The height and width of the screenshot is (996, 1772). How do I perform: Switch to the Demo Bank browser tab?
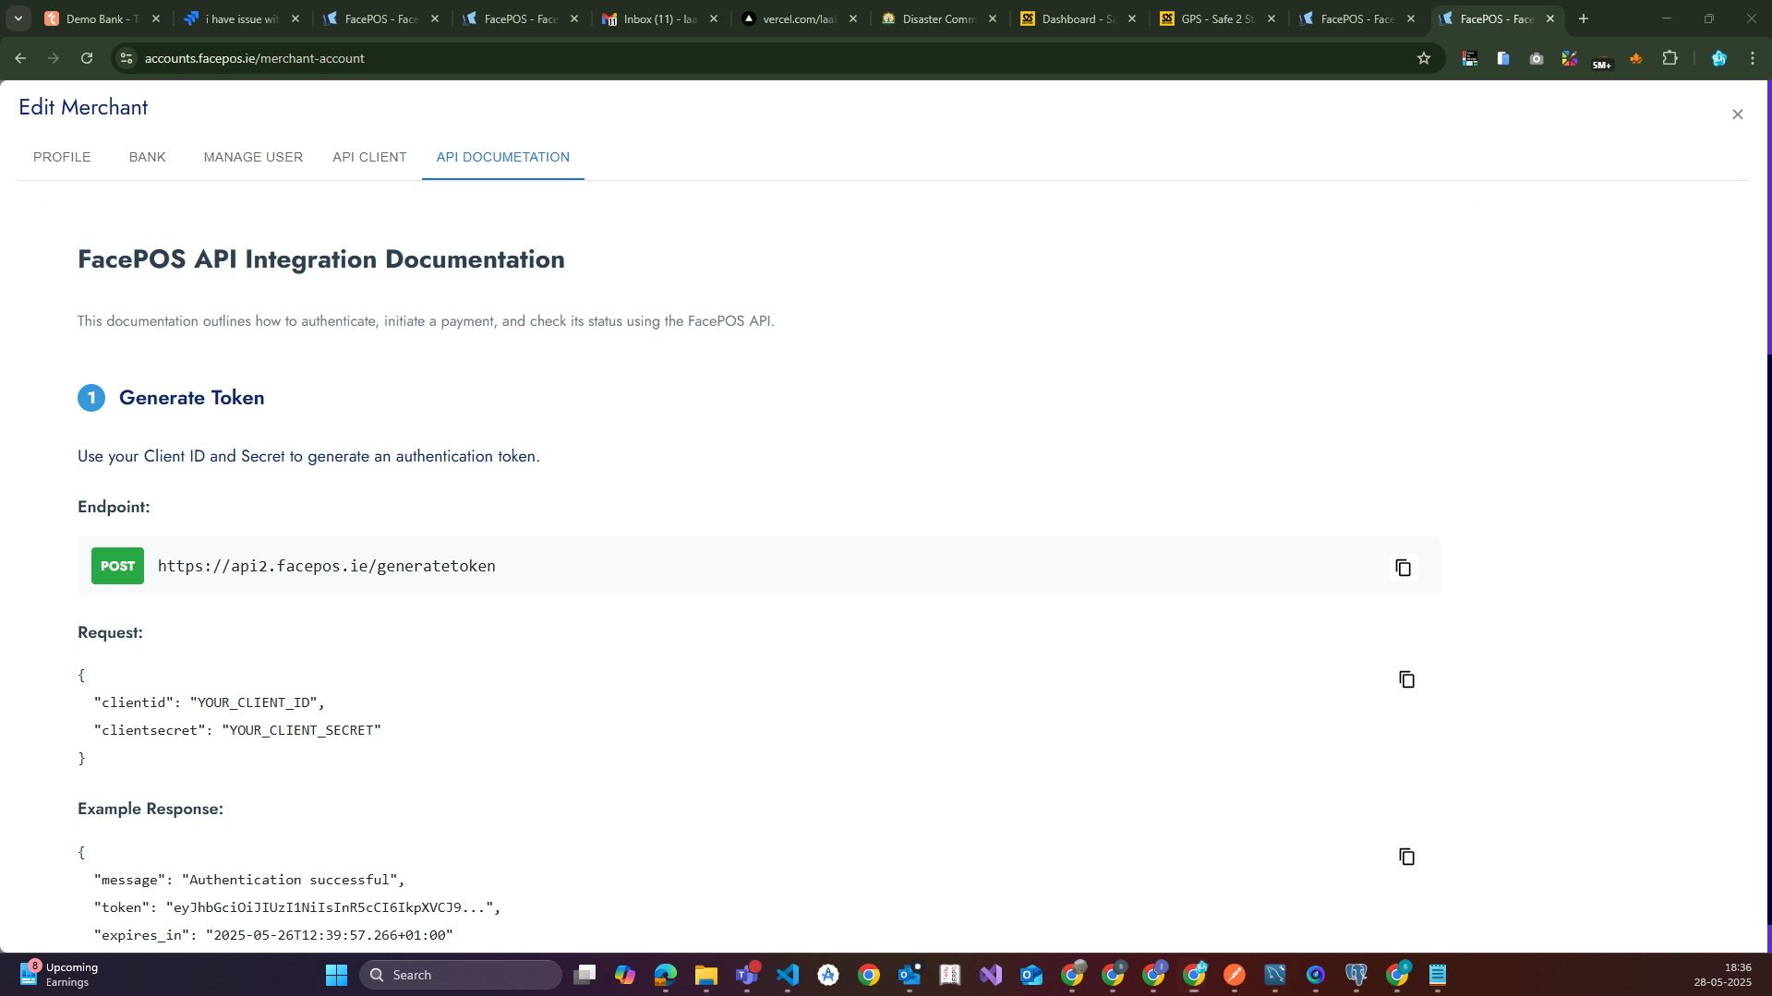coord(102,18)
